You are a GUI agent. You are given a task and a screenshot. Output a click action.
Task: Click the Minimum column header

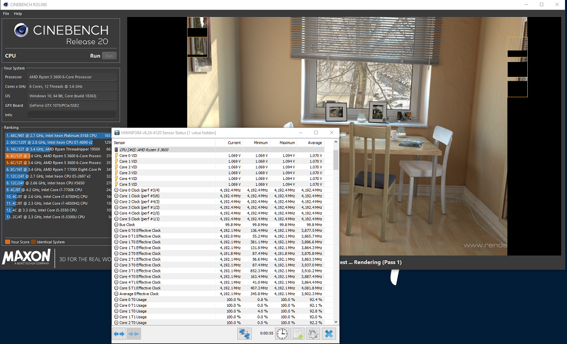tap(256, 143)
